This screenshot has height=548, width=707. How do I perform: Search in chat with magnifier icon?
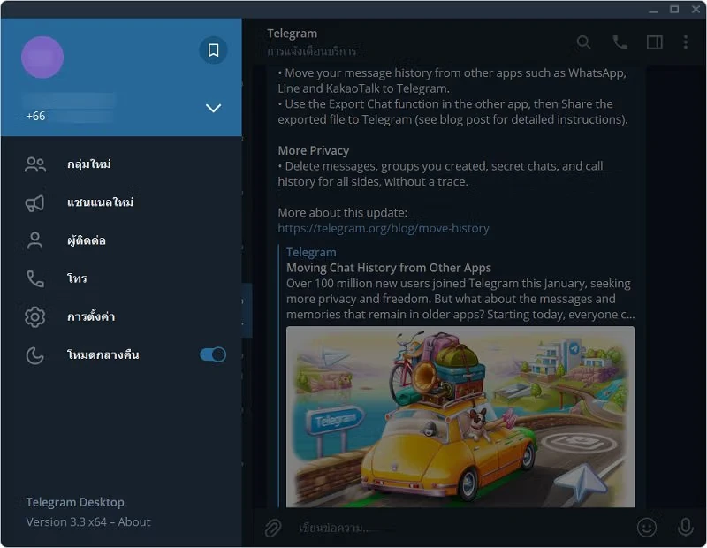click(583, 42)
